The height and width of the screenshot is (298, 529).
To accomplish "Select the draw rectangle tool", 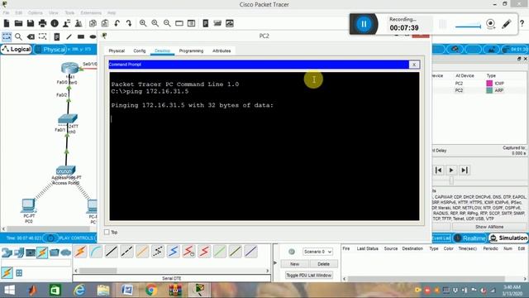I will coord(81,36).
